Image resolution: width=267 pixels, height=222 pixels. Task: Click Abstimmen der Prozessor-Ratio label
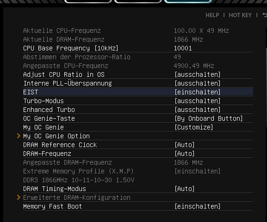click(77, 57)
